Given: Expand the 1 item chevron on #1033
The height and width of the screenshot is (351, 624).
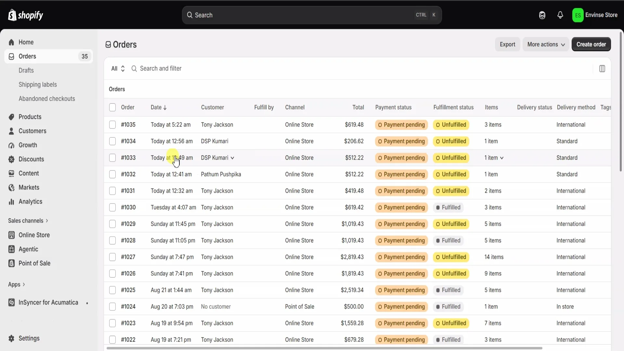Looking at the screenshot, I should [502, 158].
